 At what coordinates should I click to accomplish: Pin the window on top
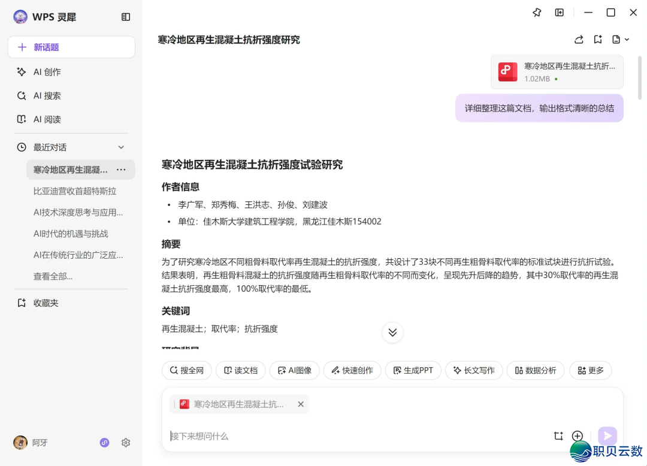click(x=537, y=13)
